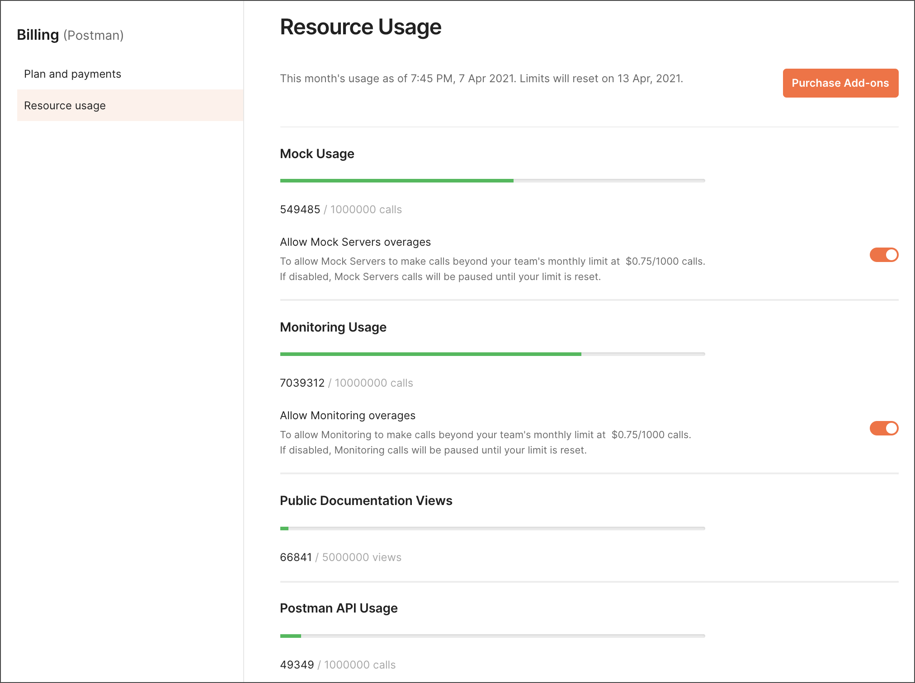Screen dimensions: 915x683
Task: Click the 49349 / 1000000 calls value
Action: tap(338, 665)
